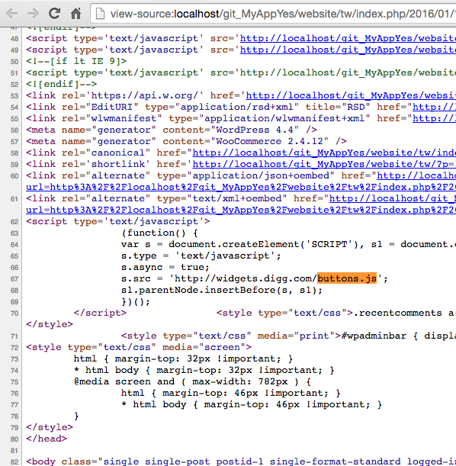This screenshot has width=456, height=466.
Task: Open the wlwmanifest href link
Action: tap(435, 118)
